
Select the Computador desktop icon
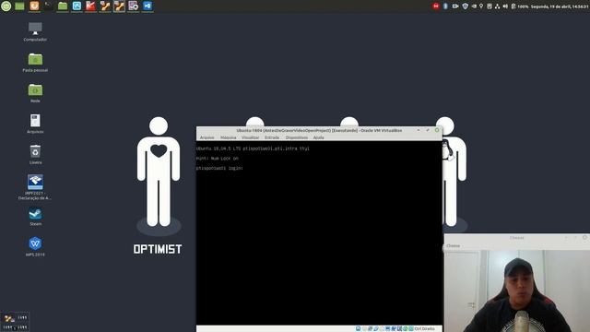tap(35, 31)
